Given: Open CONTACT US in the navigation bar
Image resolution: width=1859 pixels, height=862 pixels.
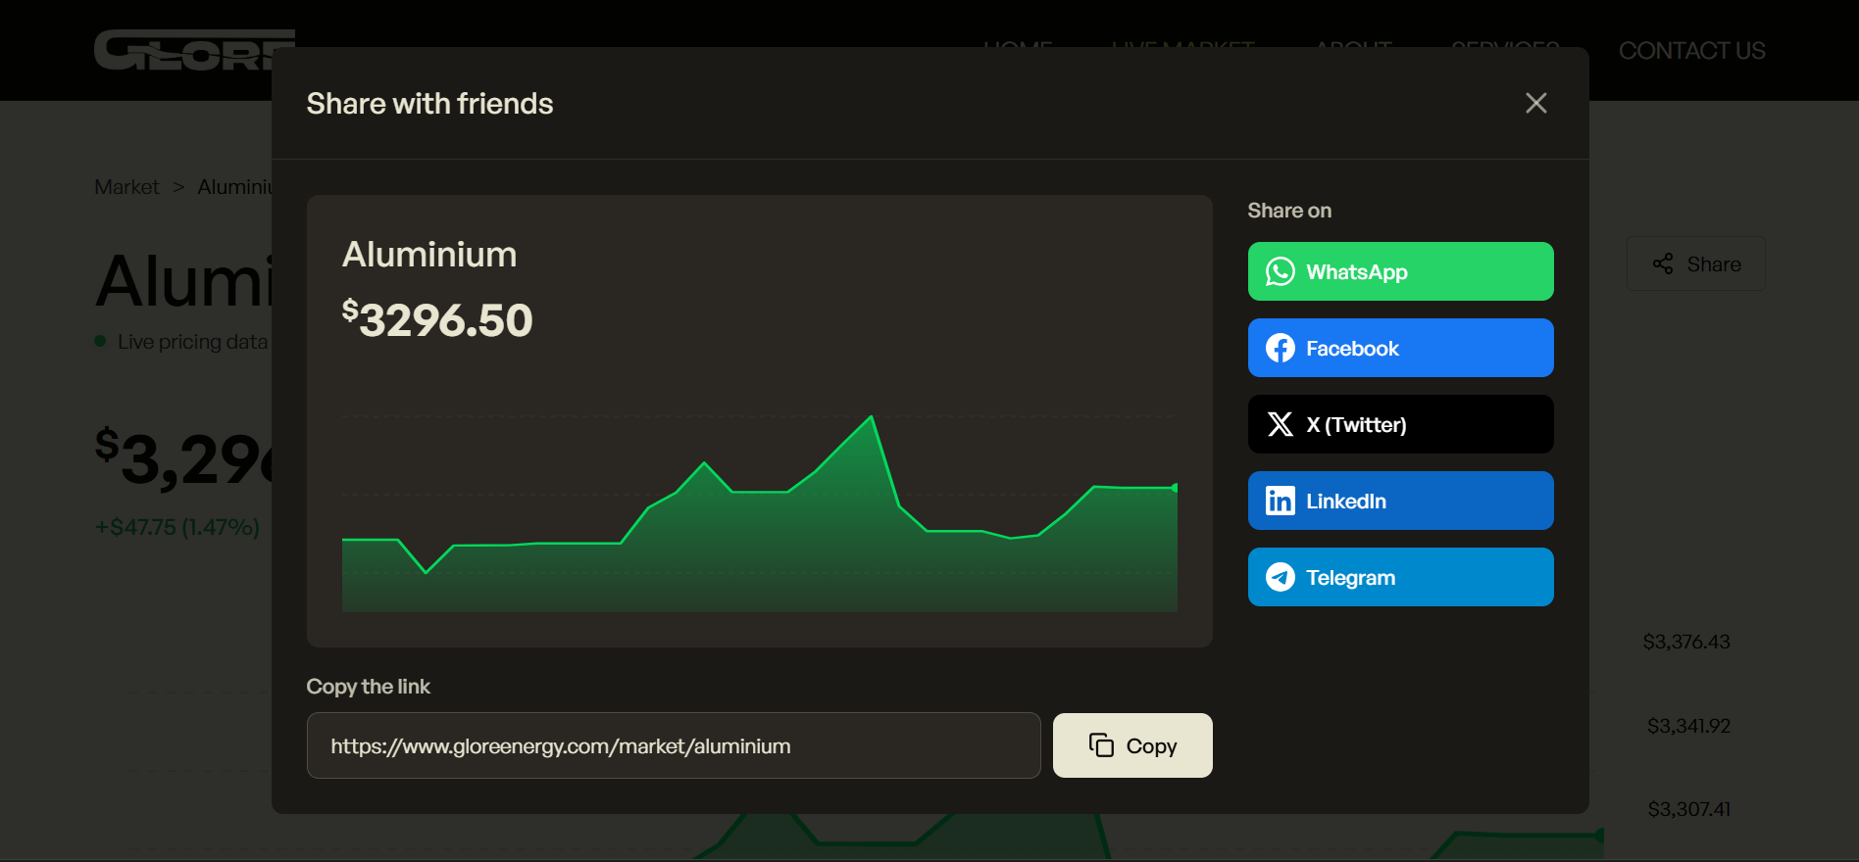Looking at the screenshot, I should tap(1691, 51).
